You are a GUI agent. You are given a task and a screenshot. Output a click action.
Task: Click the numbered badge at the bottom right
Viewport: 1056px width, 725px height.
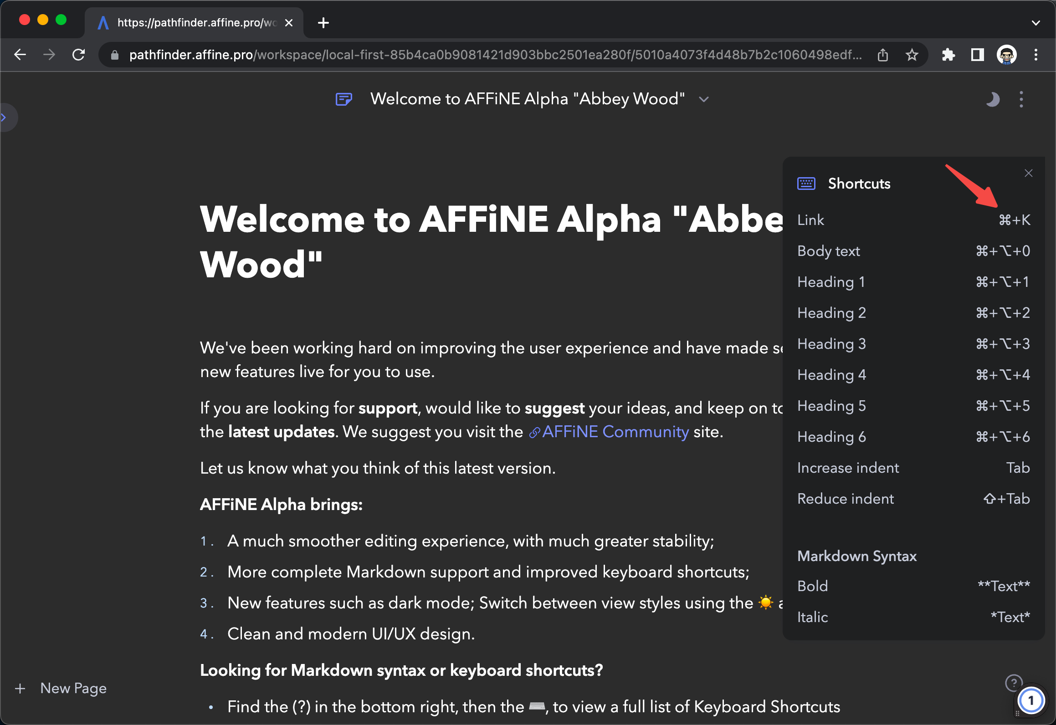point(1031,701)
